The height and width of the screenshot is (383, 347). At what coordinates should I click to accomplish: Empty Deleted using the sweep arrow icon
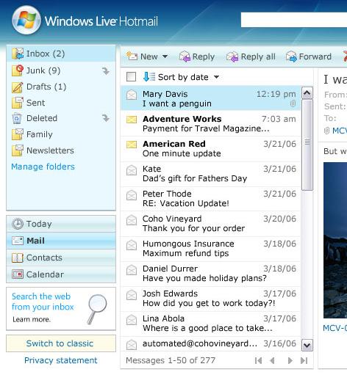click(x=106, y=118)
